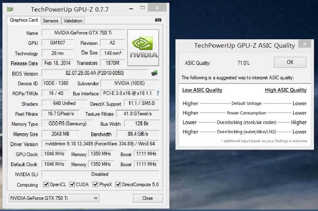Maximize the GPU-Z main window
Screen dimensions: 318x211
pyautogui.click(x=142, y=8)
